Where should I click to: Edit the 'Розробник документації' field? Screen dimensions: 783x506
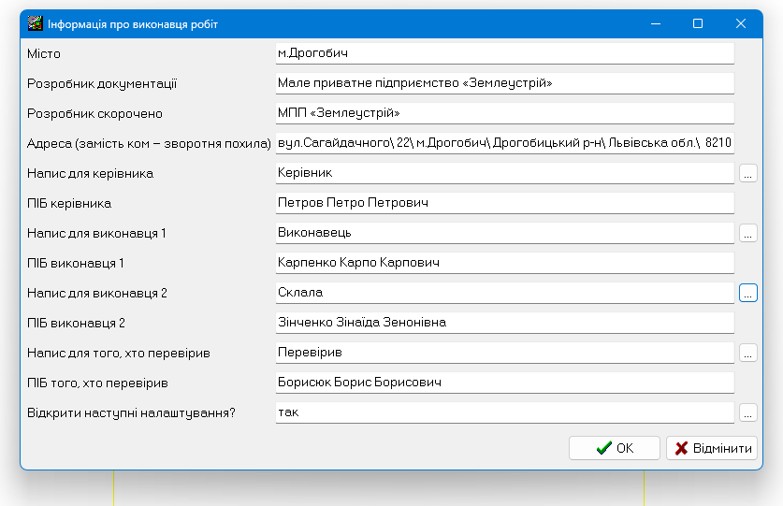[x=504, y=83]
